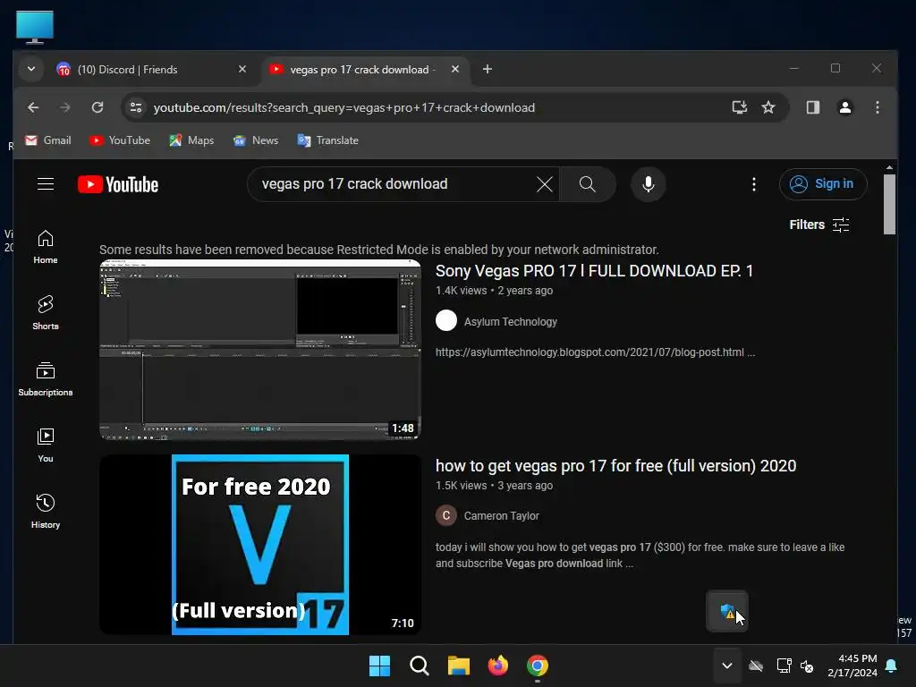This screenshot has height=687, width=916.
Task: Bookmark this tab with the star icon
Action: (768, 107)
